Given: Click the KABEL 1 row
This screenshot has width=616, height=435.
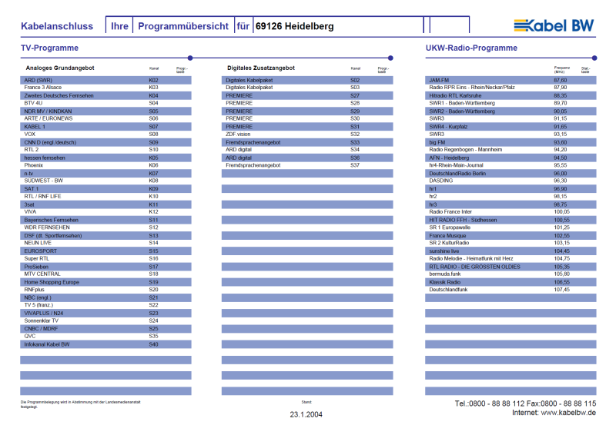Looking at the screenshot, I should coord(105,127).
